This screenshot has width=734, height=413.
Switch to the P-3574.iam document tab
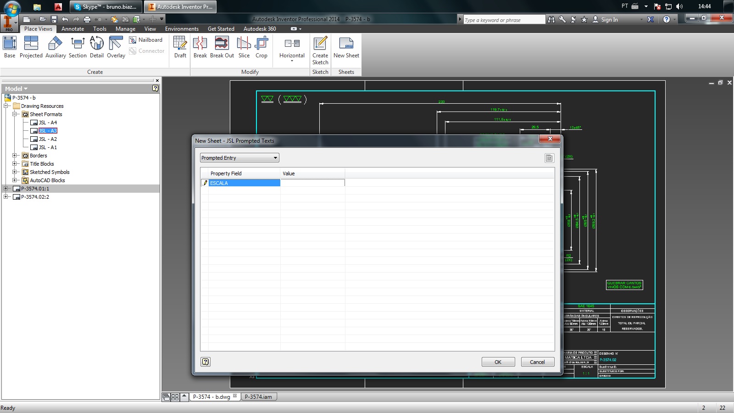coord(258,397)
